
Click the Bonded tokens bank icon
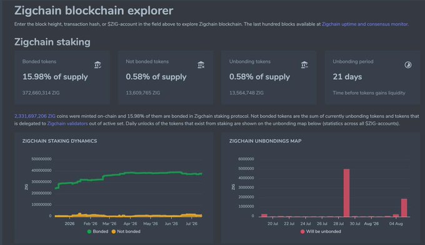click(x=97, y=65)
